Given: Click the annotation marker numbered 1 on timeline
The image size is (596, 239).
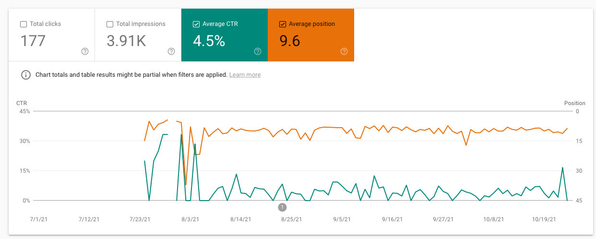Looking at the screenshot, I should 282,207.
